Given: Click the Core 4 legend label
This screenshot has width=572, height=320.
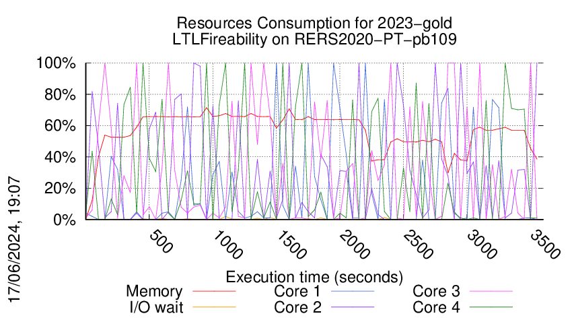Looking at the screenshot, I should point(436,307).
